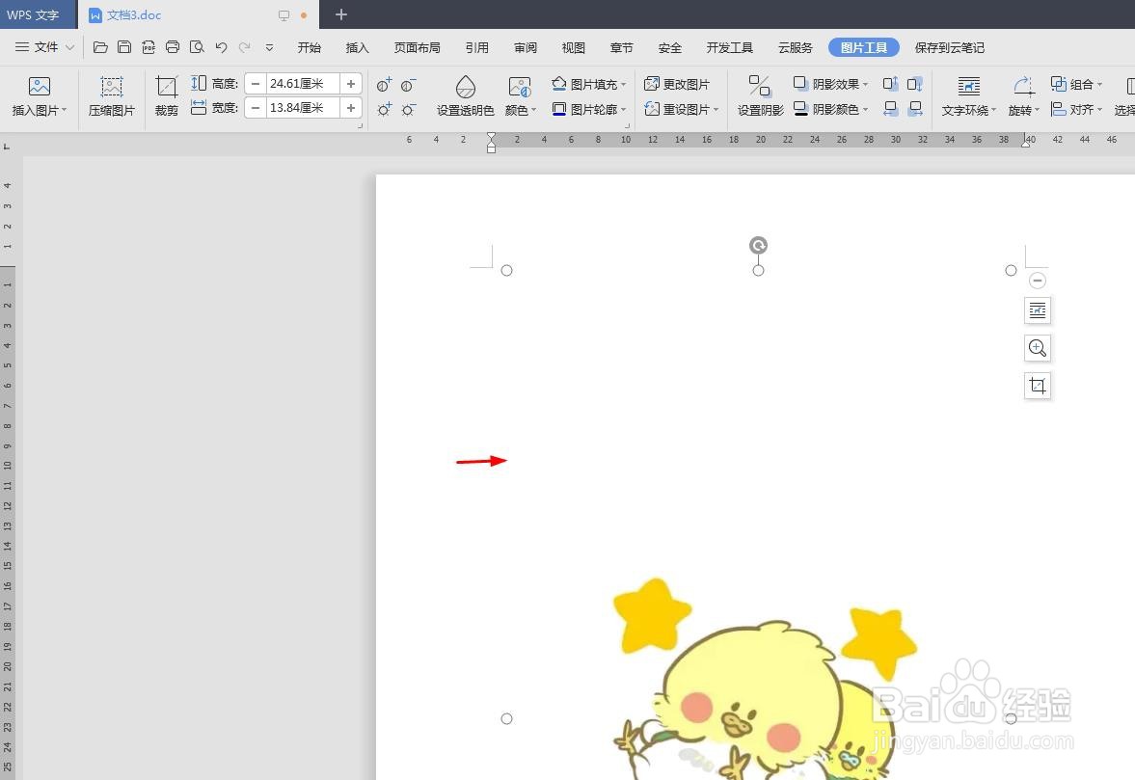The width and height of the screenshot is (1135, 780).
Task: Open the 安全 tab
Action: (x=670, y=48)
